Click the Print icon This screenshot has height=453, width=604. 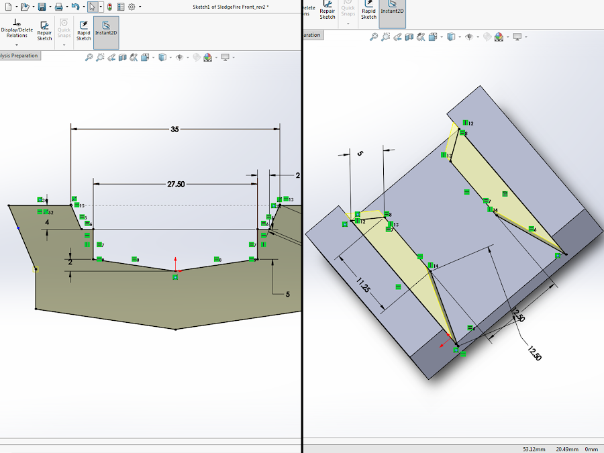[x=58, y=7]
